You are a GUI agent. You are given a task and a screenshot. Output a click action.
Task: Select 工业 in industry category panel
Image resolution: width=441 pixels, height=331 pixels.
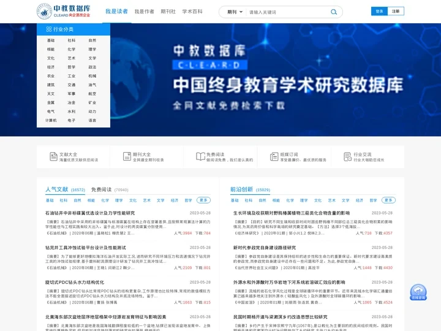[72, 76]
